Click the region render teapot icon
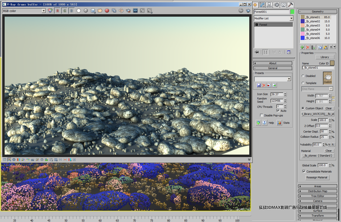 point(128,10)
